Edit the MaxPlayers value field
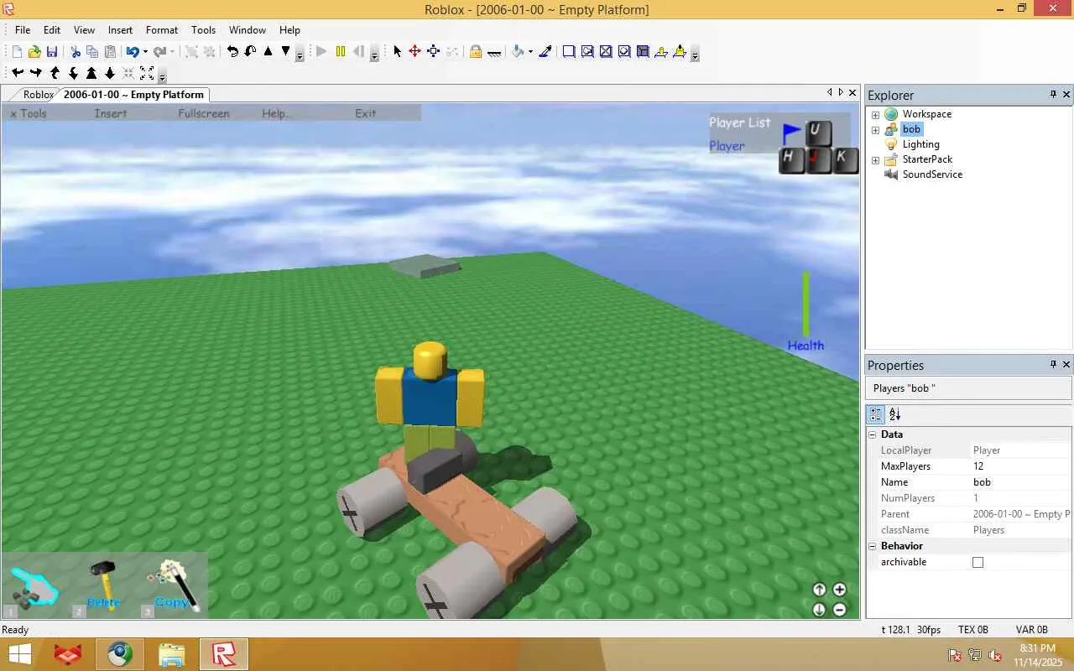This screenshot has width=1074, height=671. click(1021, 466)
